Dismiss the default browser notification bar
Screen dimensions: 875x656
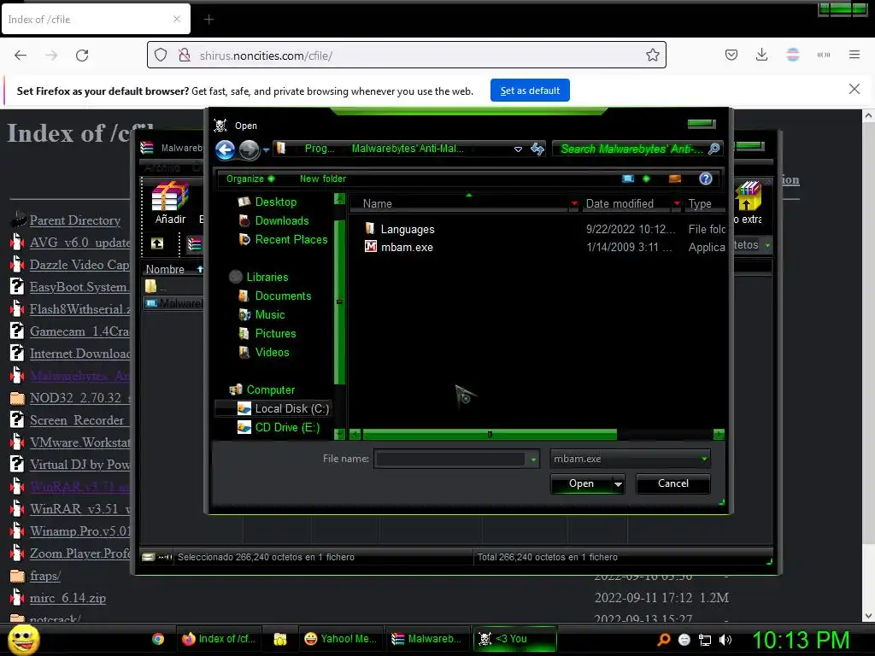tap(854, 89)
